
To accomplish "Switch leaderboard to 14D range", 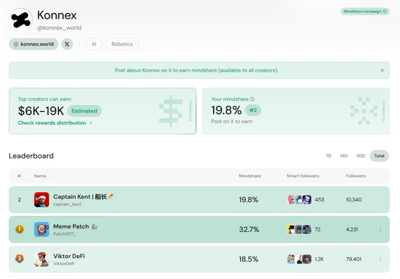I will (x=344, y=156).
